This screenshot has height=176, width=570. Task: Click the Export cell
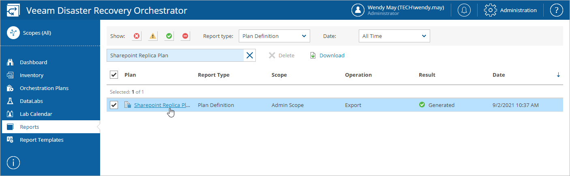tap(353, 105)
